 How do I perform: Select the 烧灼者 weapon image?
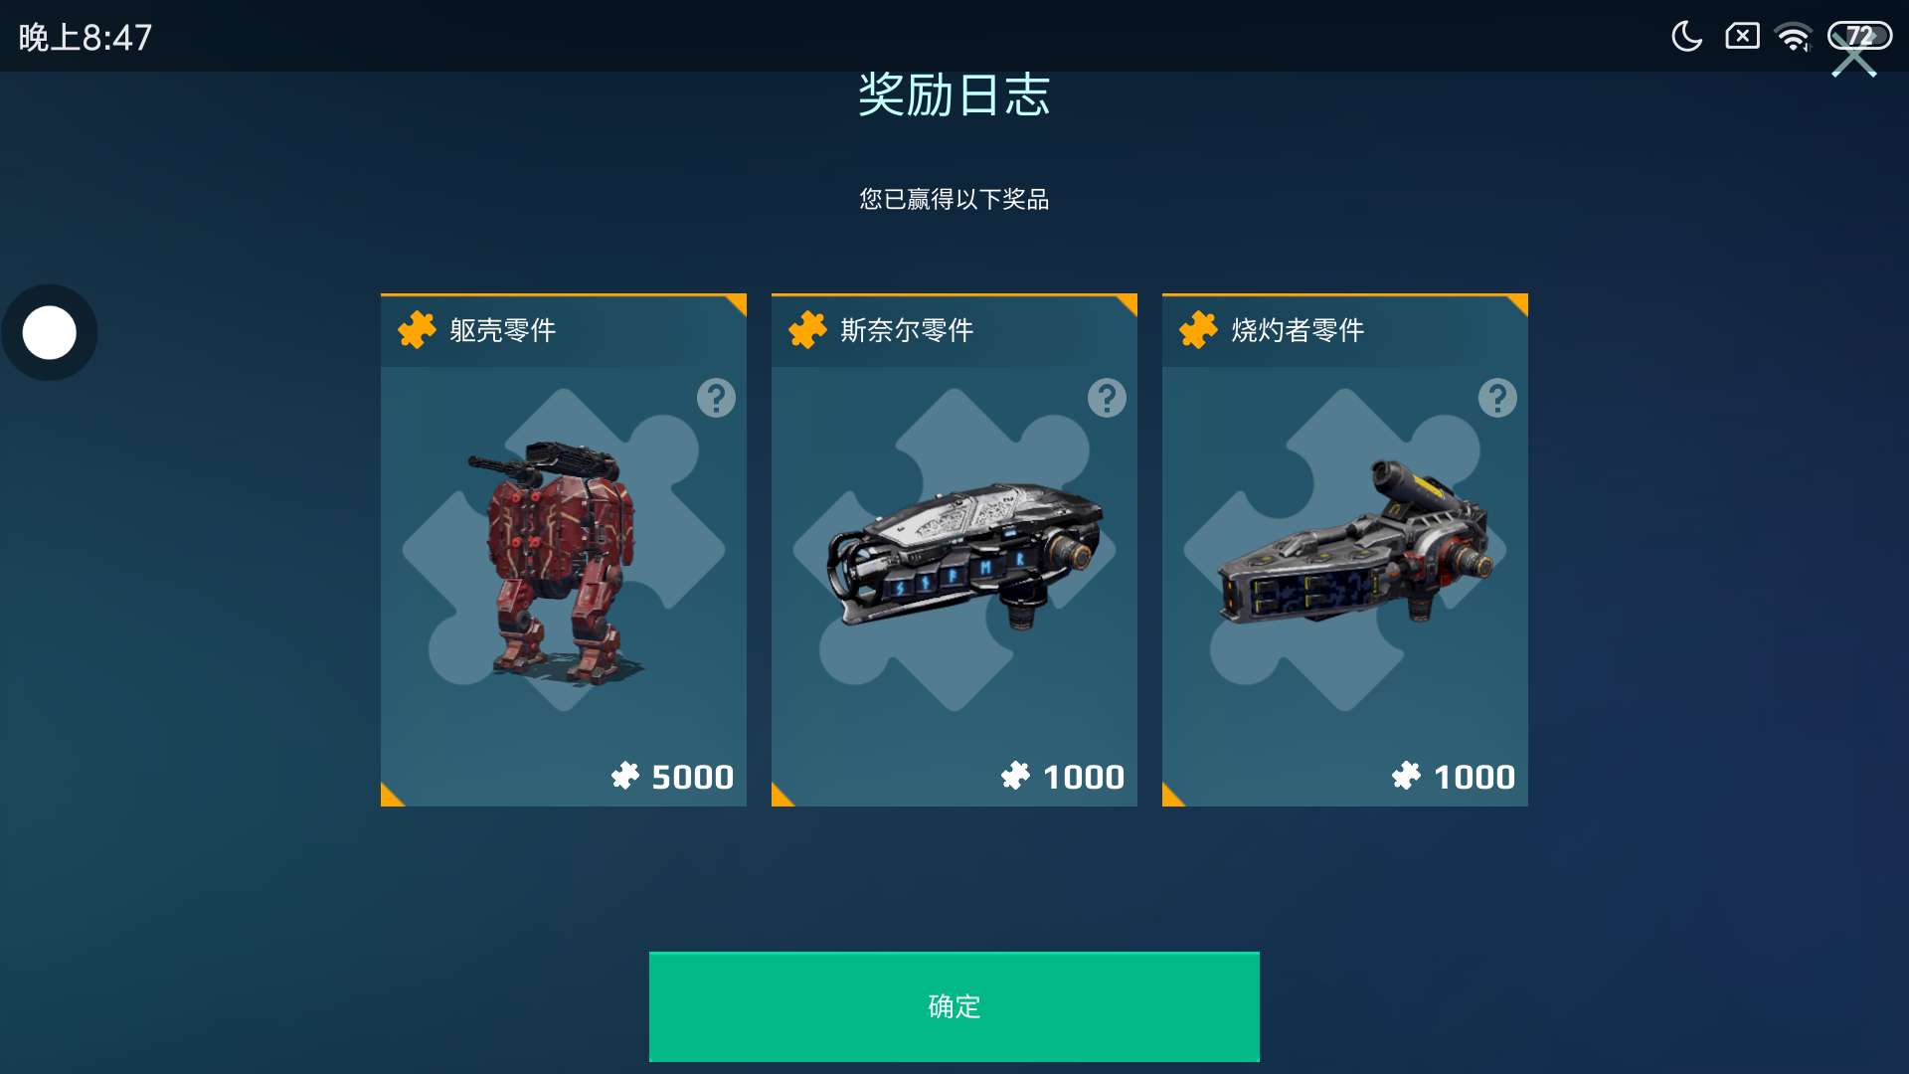pos(1354,543)
